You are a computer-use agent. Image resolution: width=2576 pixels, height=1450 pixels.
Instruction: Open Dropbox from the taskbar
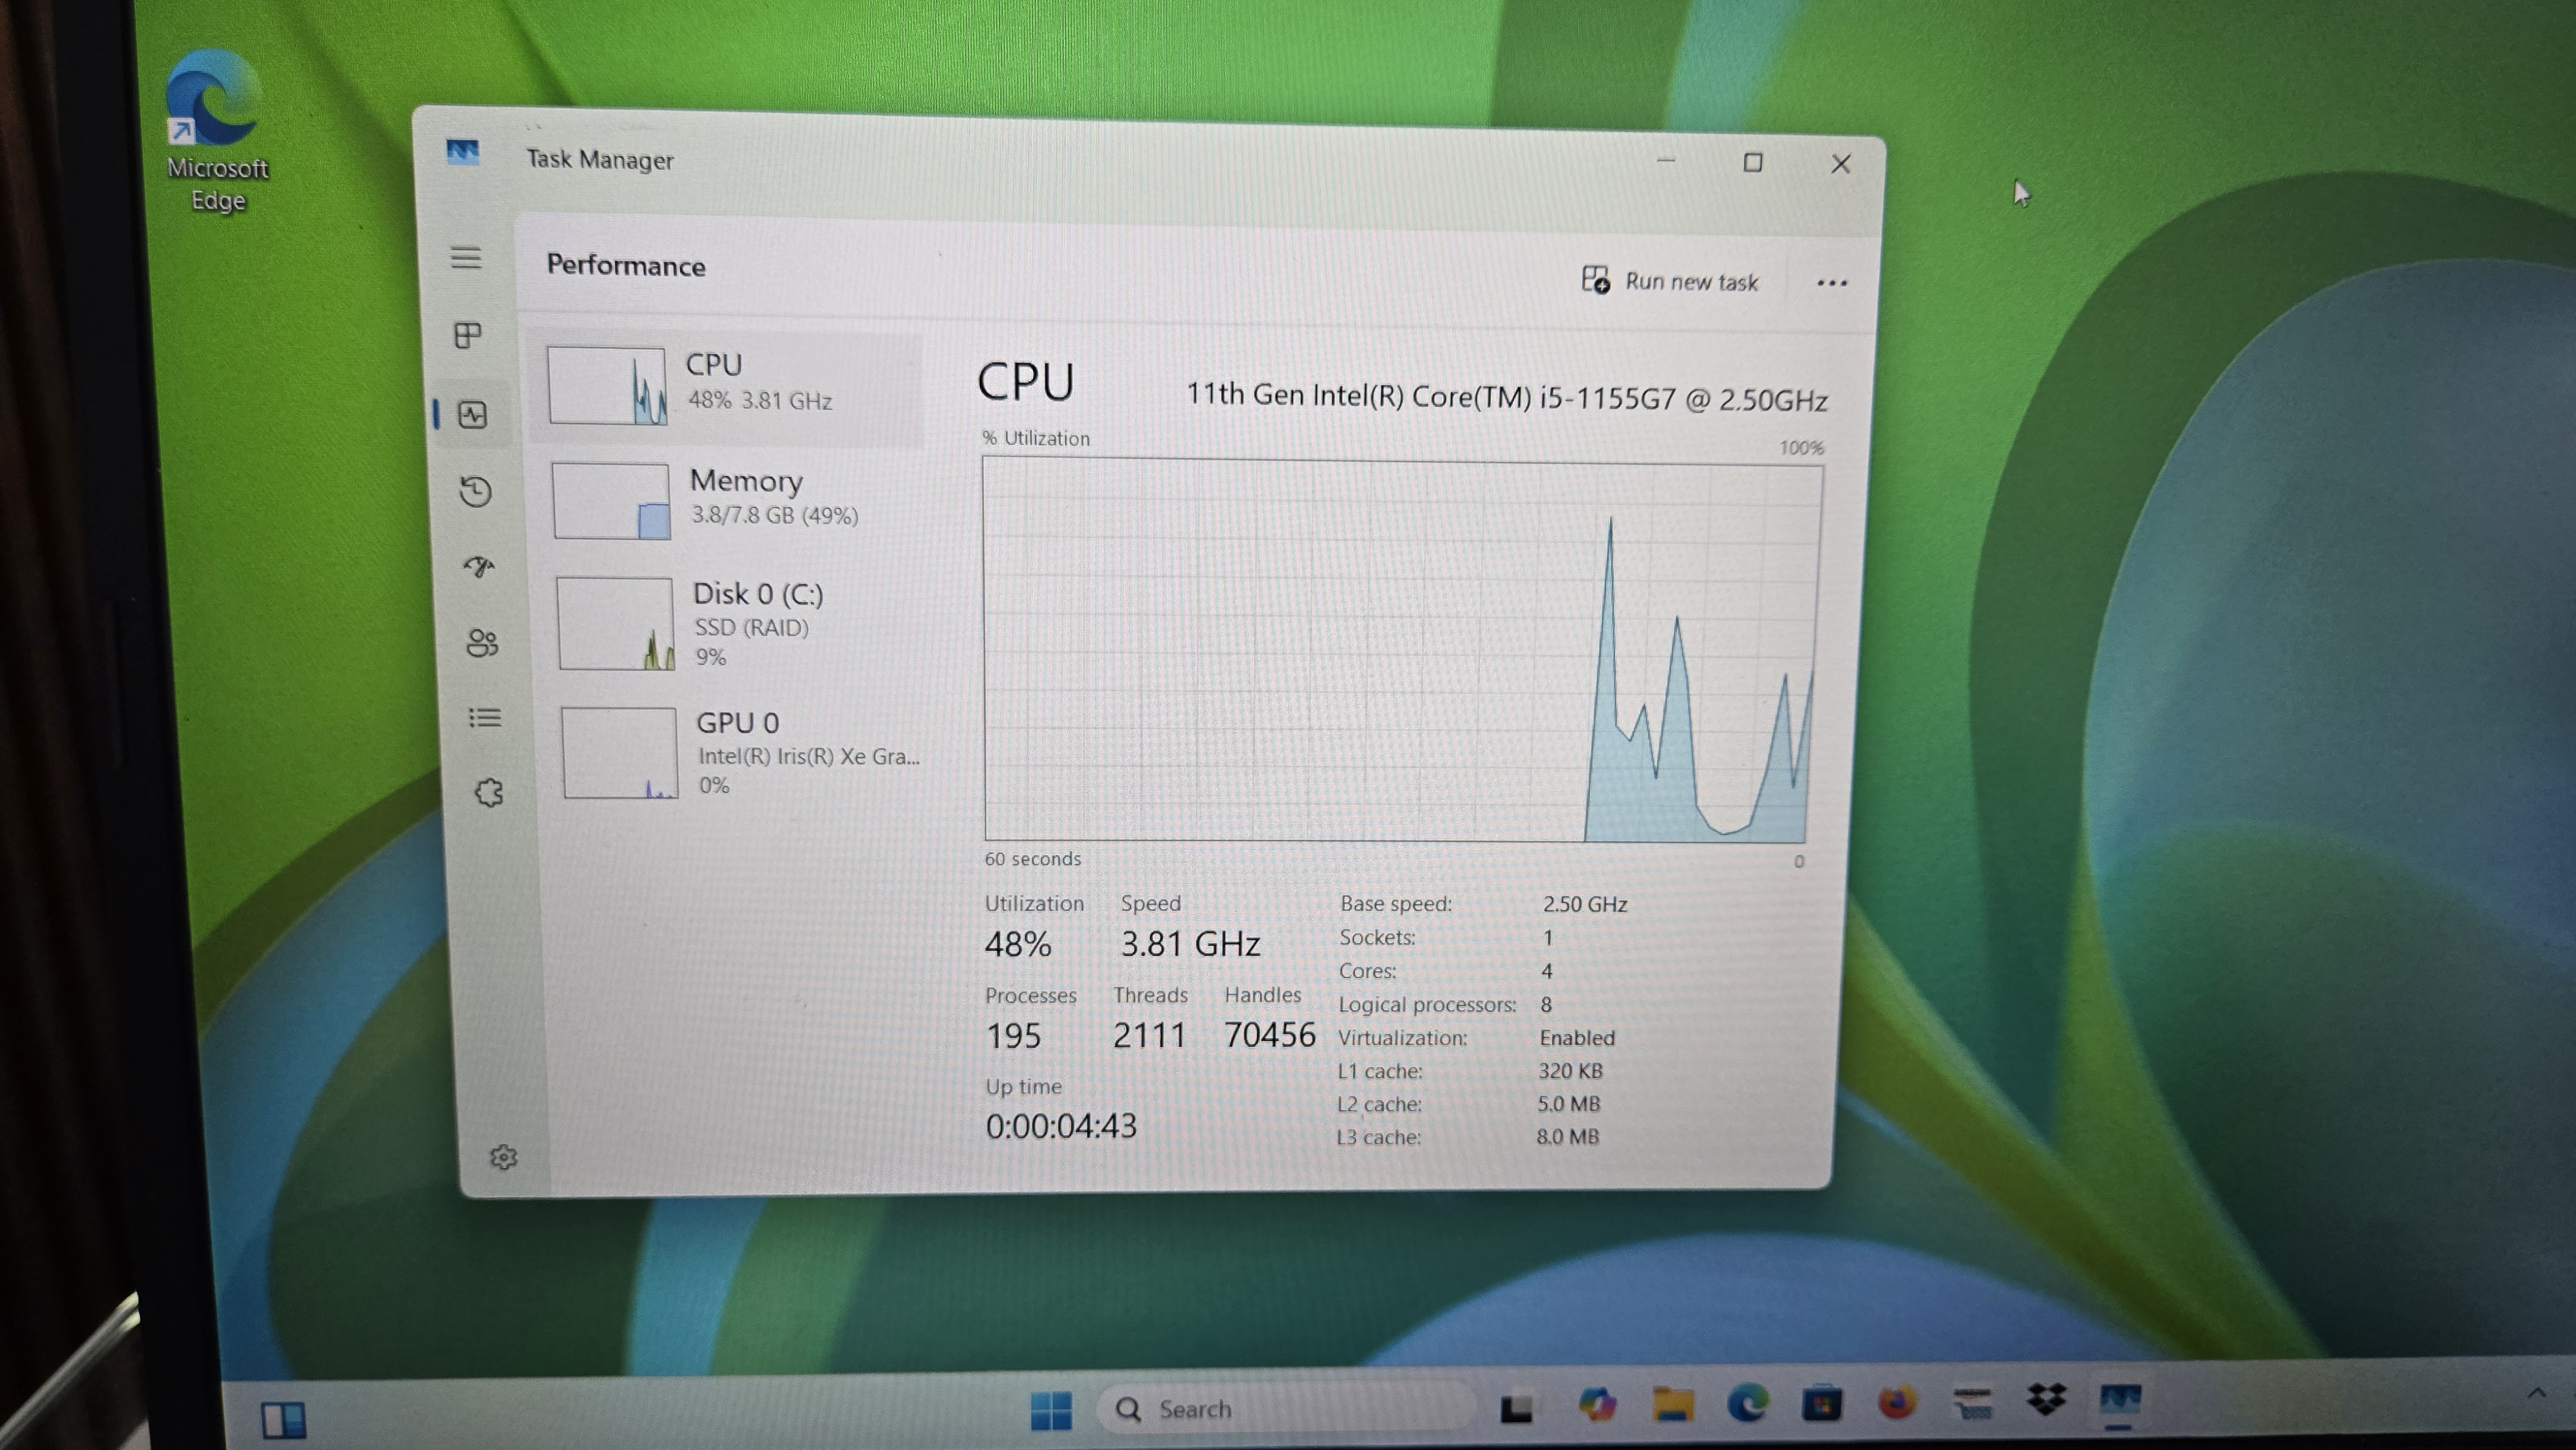click(x=2046, y=1400)
